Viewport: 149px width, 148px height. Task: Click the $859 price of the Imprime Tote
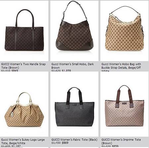115,146
